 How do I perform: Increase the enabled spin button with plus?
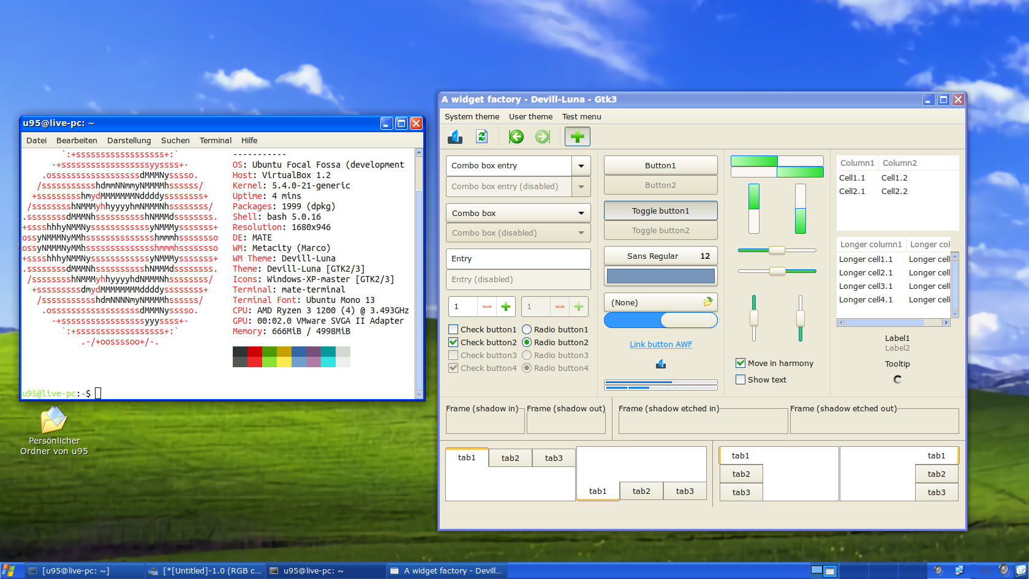point(506,306)
